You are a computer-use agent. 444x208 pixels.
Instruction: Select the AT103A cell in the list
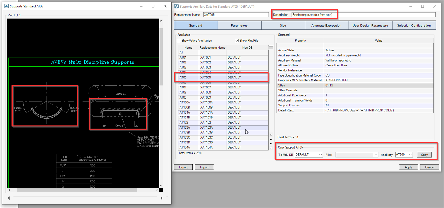point(188,127)
